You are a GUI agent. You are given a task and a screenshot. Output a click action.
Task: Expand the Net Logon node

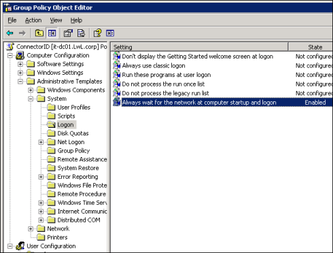pyautogui.click(x=41, y=142)
